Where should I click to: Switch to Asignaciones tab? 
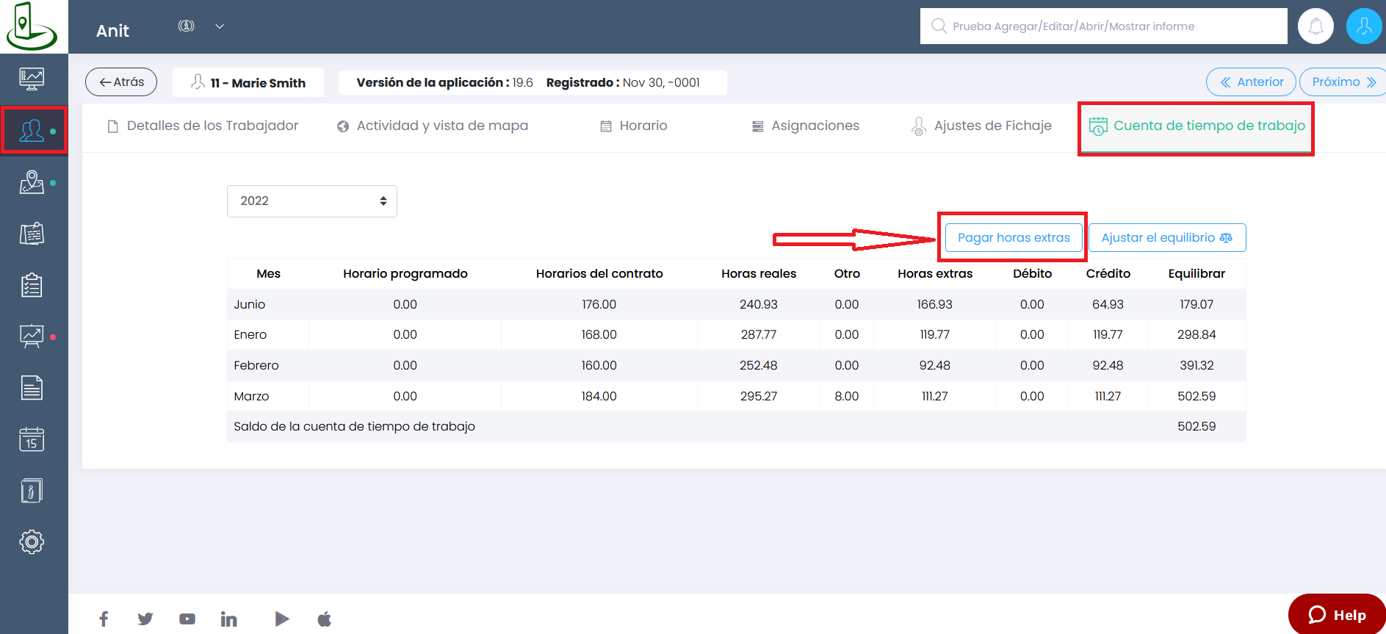(x=805, y=126)
